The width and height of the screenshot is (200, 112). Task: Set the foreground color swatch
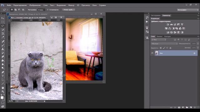(x=2, y=97)
